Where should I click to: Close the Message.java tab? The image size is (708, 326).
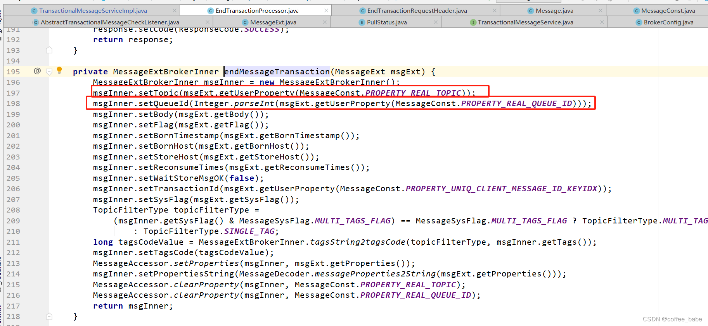tap(601, 10)
